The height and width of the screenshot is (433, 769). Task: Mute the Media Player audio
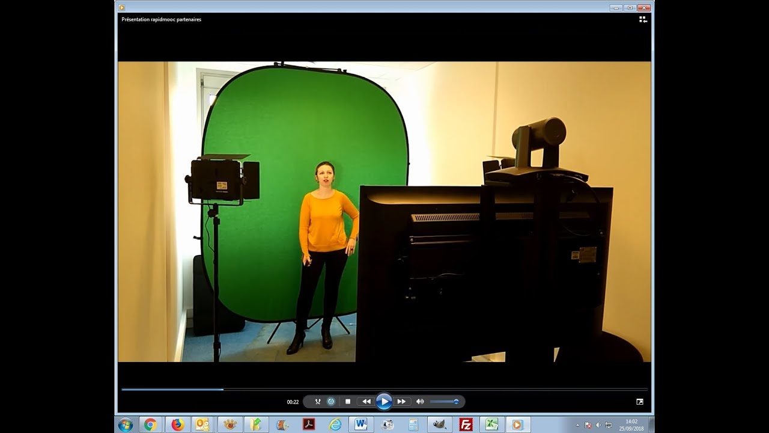click(x=420, y=402)
